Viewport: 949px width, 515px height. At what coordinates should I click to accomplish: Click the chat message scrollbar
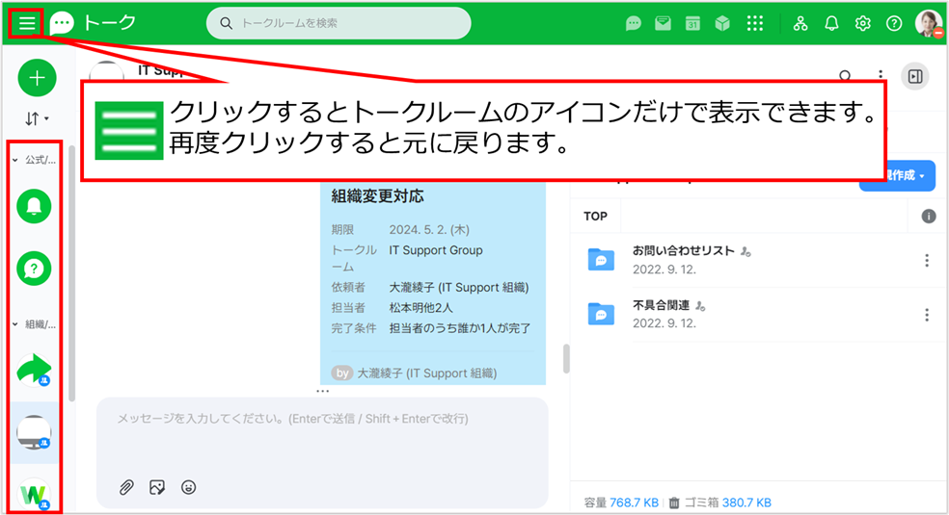click(x=565, y=358)
